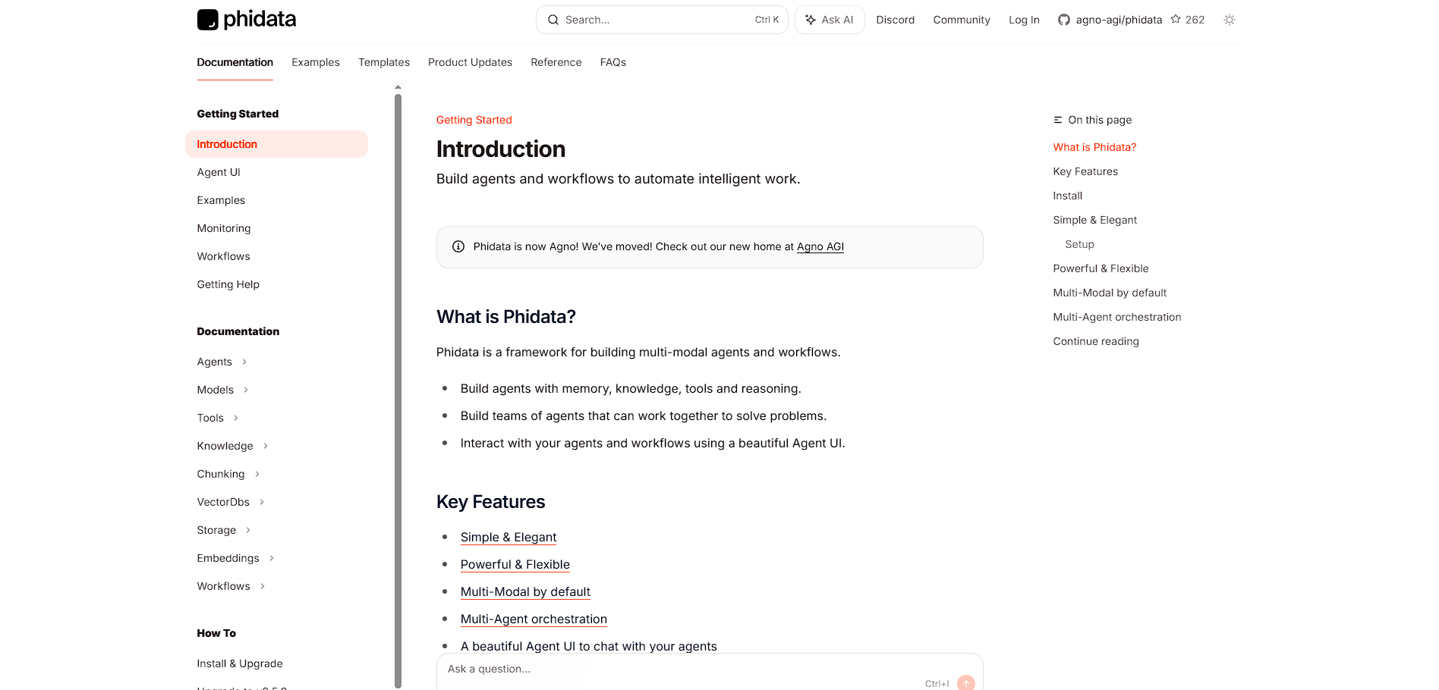This screenshot has height=690, width=1439.
Task: Expand the Storage sidebar section
Action: coord(248,531)
